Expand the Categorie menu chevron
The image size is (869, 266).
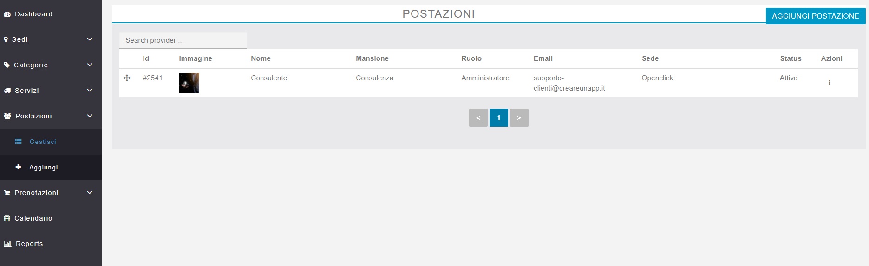tap(90, 65)
